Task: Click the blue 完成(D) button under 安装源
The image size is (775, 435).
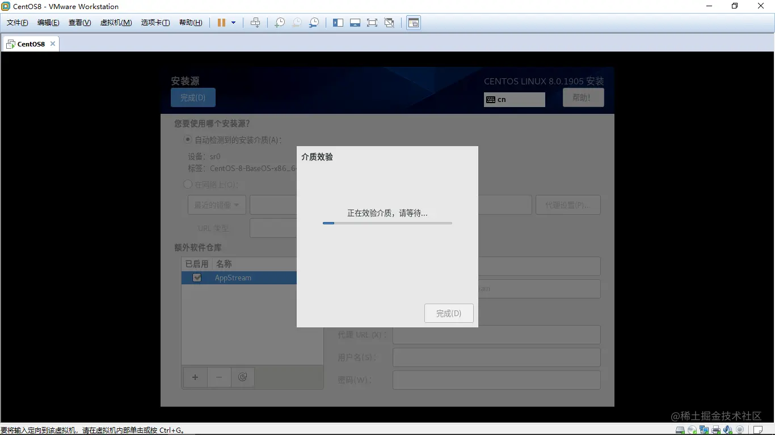Action: [x=193, y=97]
